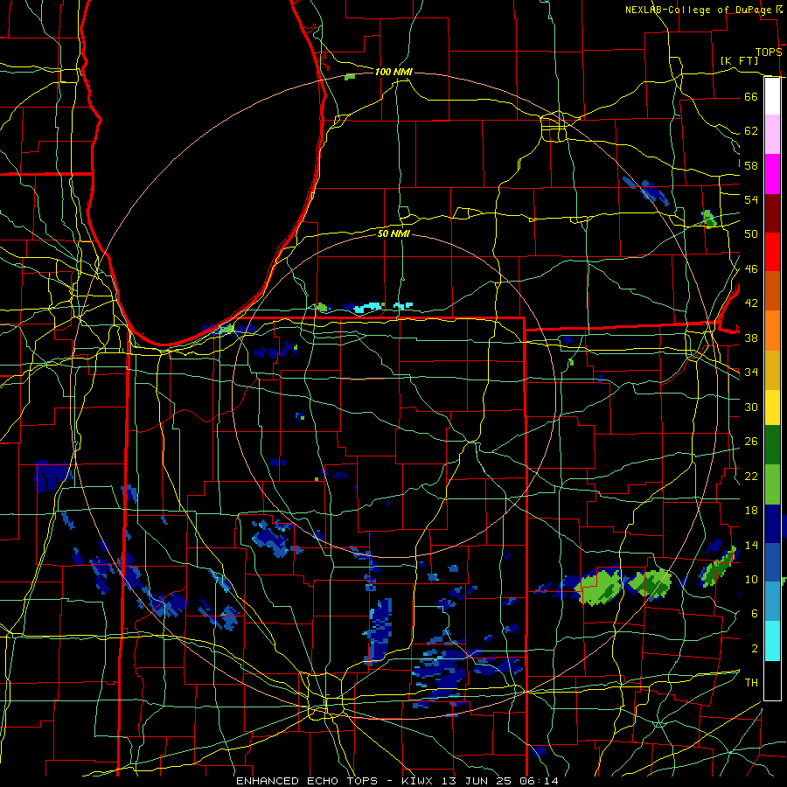Click the 100 NMI range ring label
Viewport: 787px width, 787px height.
(x=393, y=73)
